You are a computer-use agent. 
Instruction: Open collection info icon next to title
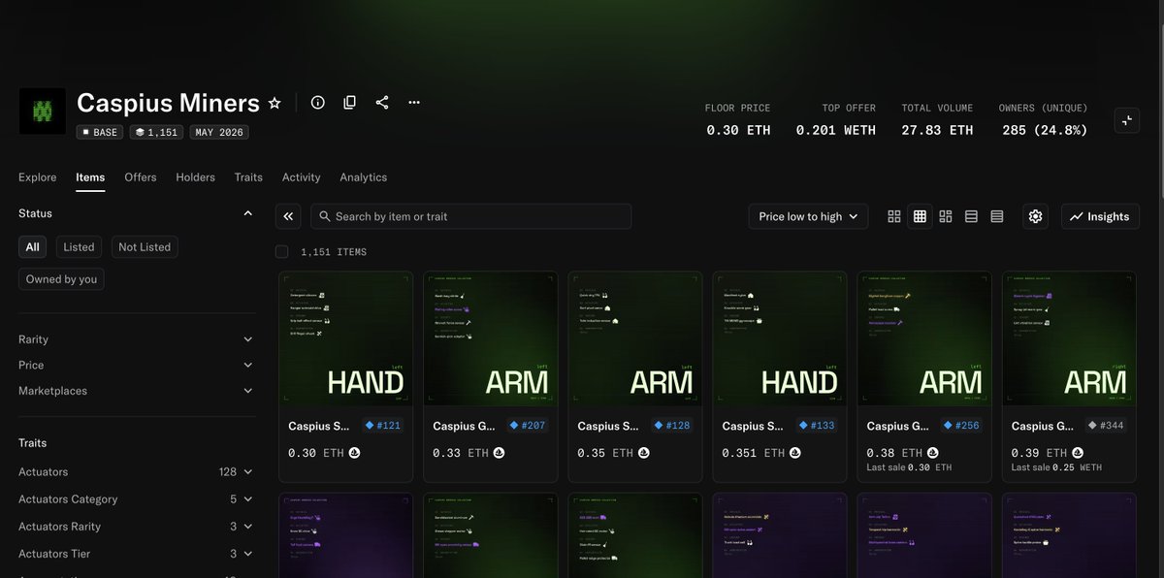point(317,103)
